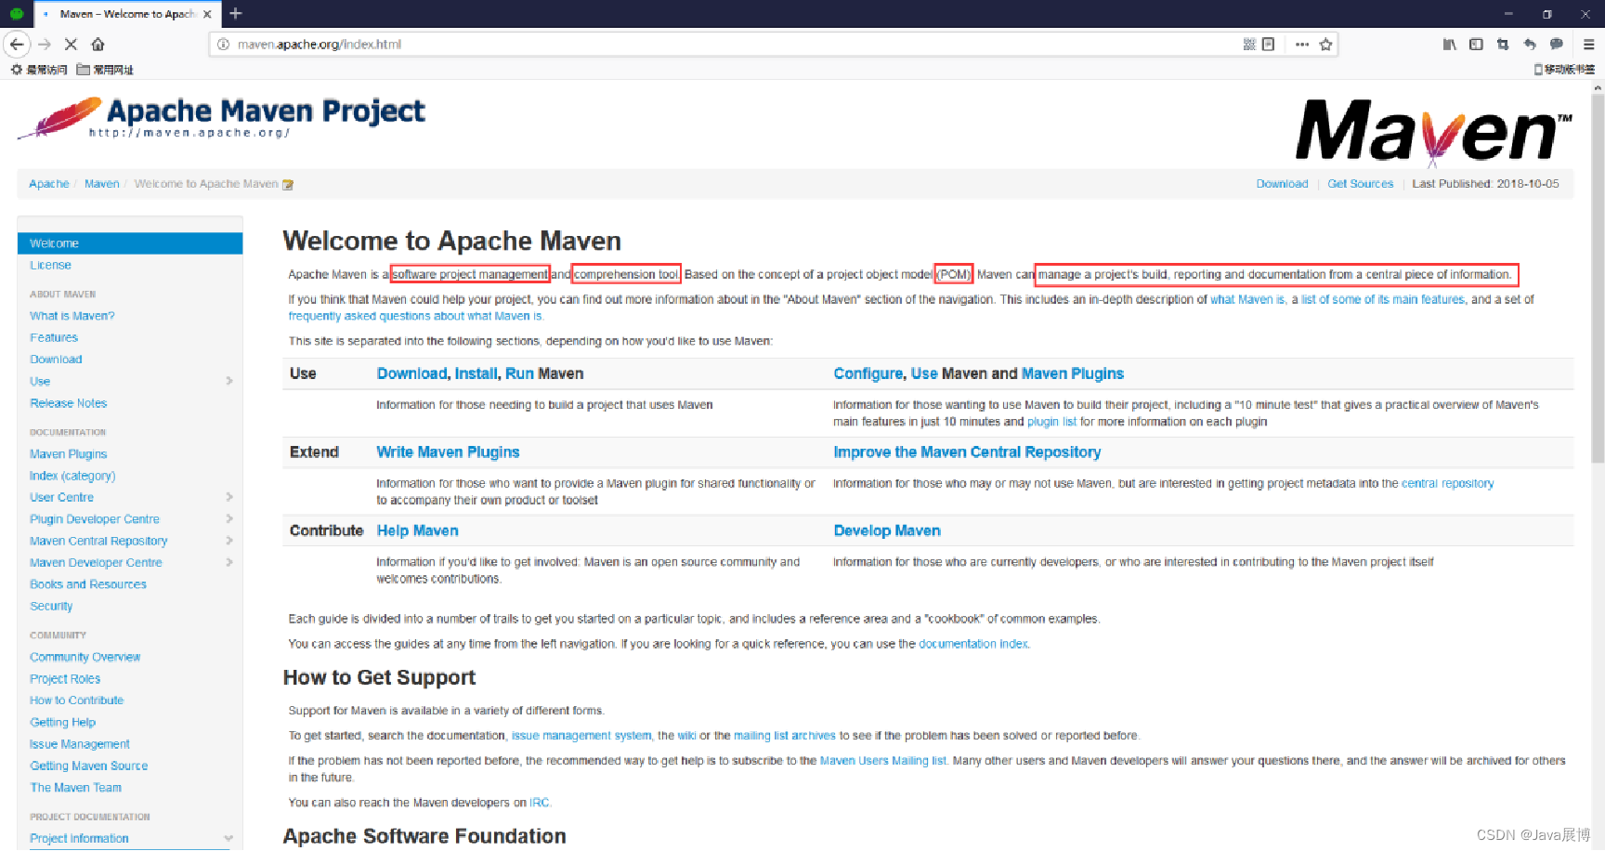The width and height of the screenshot is (1605, 851).
Task: Open Community Overview link
Action: (85, 658)
